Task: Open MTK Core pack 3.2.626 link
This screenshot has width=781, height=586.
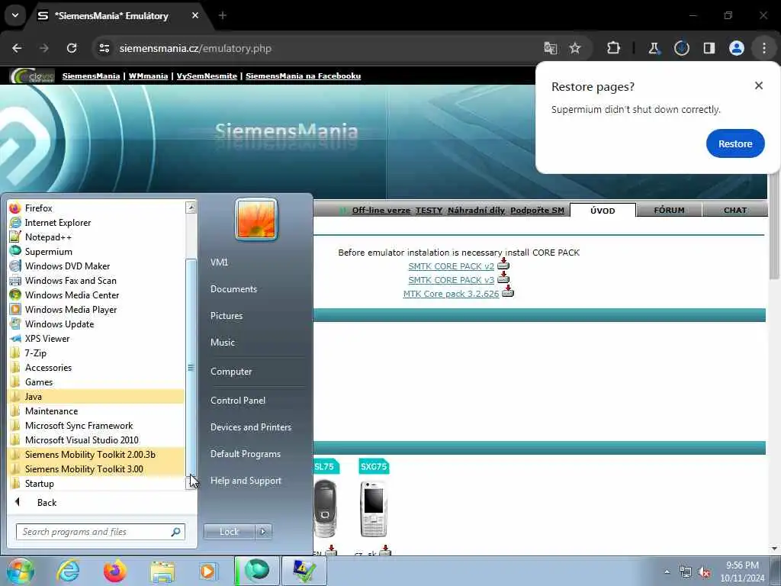Action: pyautogui.click(x=451, y=294)
